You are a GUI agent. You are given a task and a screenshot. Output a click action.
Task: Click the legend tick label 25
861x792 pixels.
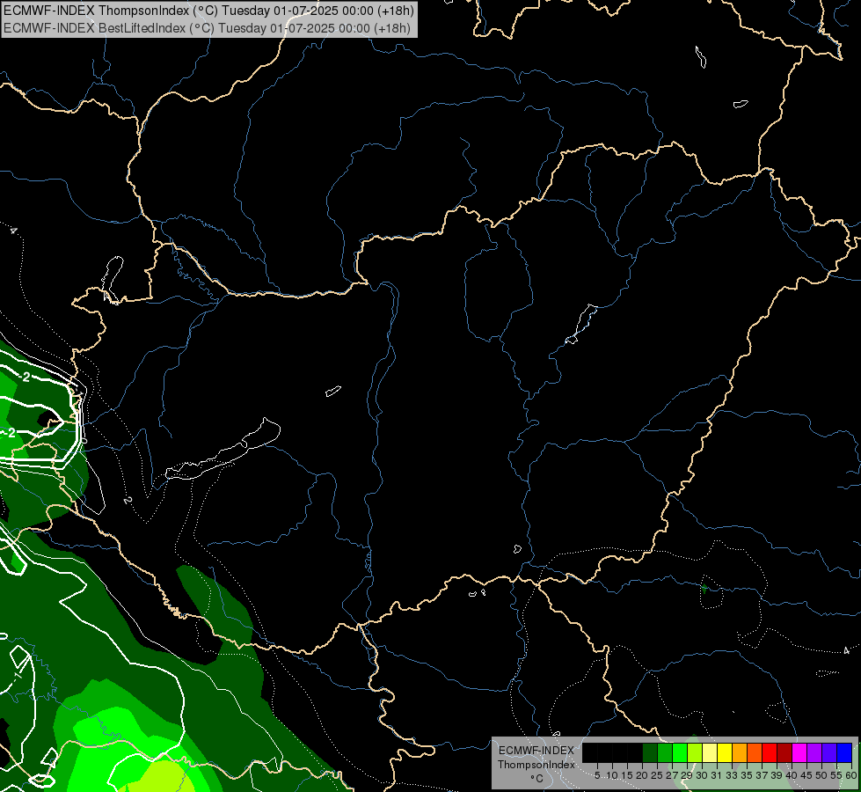click(x=656, y=775)
